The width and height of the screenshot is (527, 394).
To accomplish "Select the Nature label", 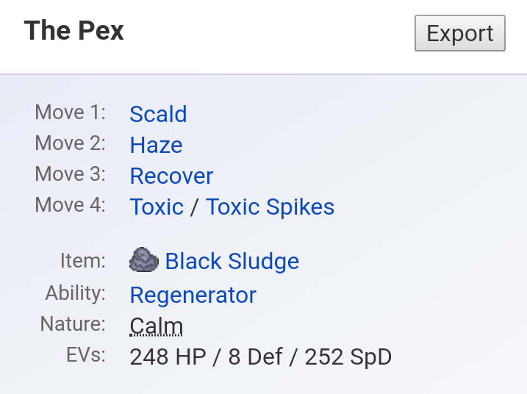I will click(73, 324).
